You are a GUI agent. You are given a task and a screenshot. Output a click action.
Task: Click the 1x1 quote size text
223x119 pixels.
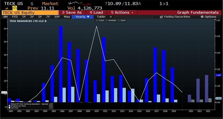164,4
